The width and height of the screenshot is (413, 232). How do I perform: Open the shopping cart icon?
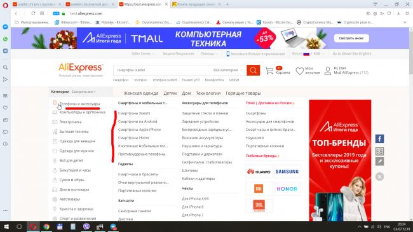[269, 71]
